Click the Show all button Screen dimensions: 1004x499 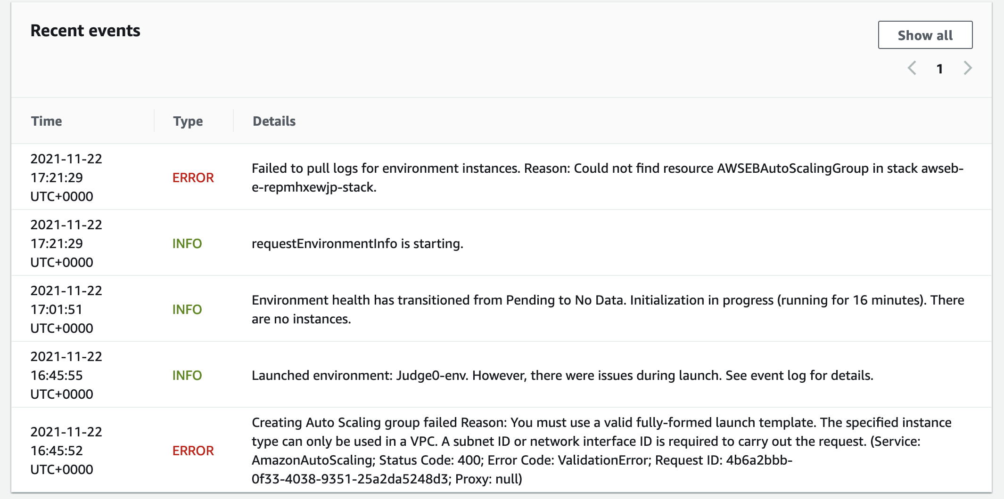click(925, 34)
